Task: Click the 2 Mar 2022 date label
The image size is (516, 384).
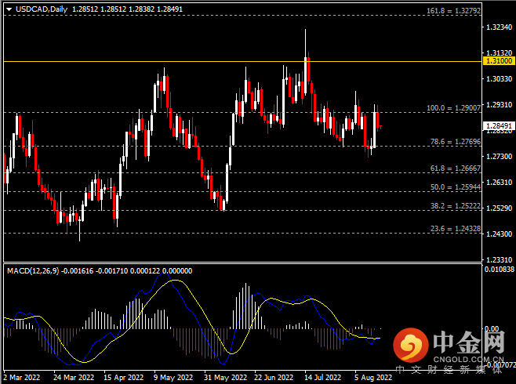Action: pyautogui.click(x=22, y=378)
